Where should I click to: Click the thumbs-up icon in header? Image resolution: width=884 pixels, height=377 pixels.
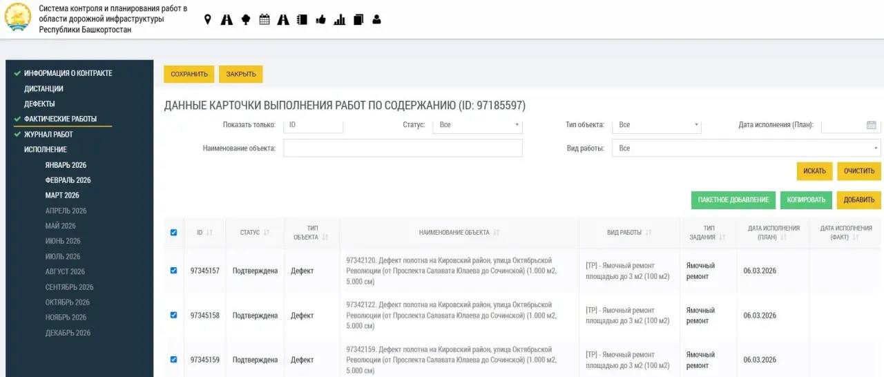(x=320, y=20)
